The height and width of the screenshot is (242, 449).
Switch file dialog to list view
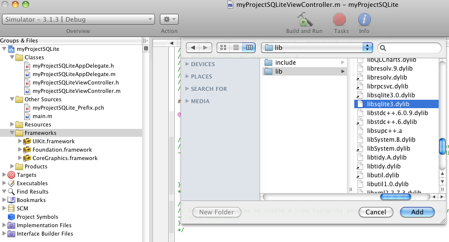point(236,47)
